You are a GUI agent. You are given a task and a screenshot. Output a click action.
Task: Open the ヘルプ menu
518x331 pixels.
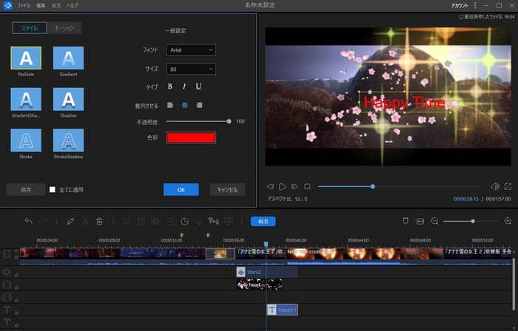point(72,6)
